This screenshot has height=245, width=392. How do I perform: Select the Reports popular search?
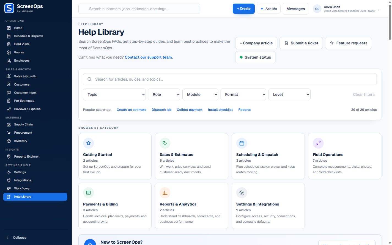pos(244,110)
